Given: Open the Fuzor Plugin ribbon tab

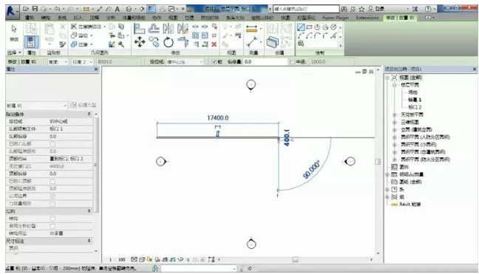Looking at the screenshot, I should point(336,18).
